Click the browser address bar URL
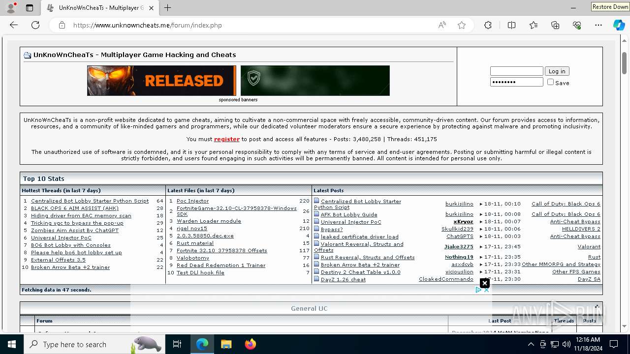 [x=148, y=25]
